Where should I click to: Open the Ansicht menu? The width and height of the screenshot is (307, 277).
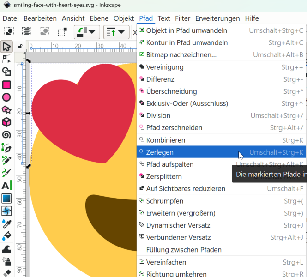(x=73, y=18)
